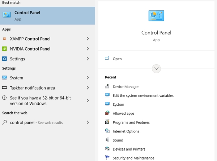Screen dimensions: 217x161
Task: Click the Security and Maintenance flag icon
Action: 107,157
